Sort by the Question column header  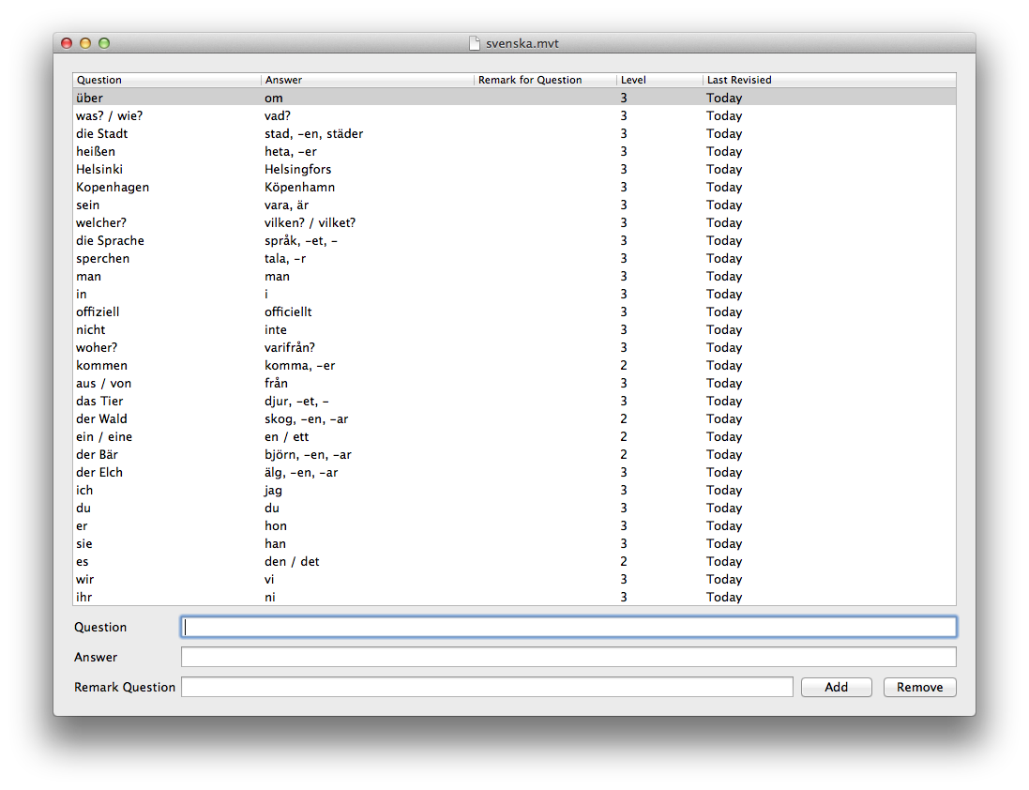(167, 80)
